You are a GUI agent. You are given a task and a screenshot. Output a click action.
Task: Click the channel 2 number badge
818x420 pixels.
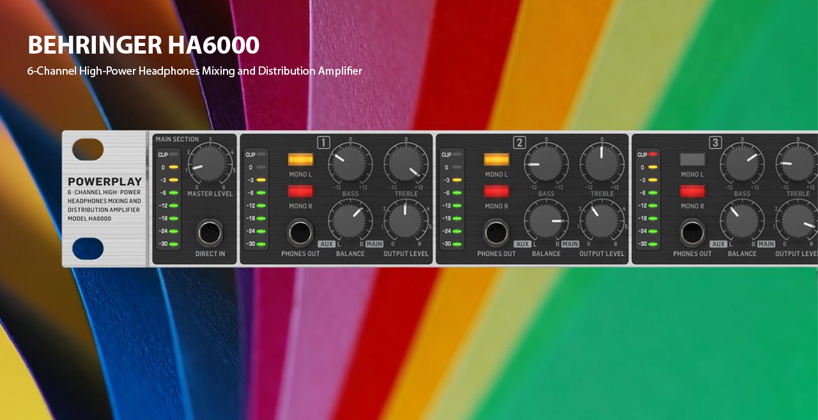520,142
